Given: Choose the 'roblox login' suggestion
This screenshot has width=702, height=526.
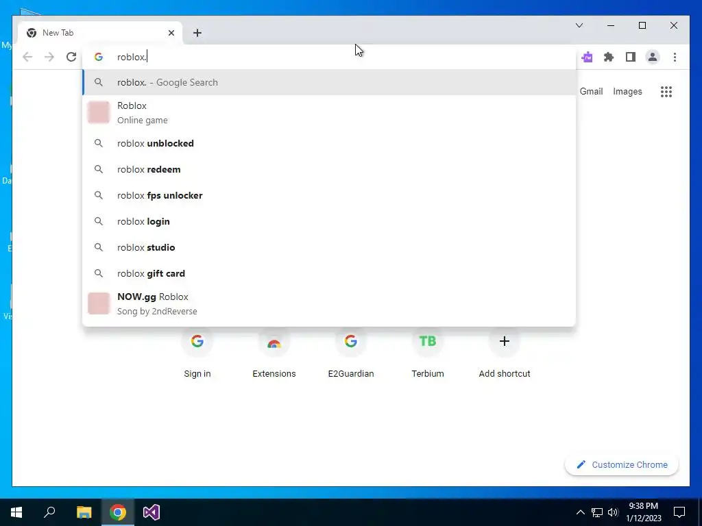Looking at the screenshot, I should pyautogui.click(x=329, y=221).
